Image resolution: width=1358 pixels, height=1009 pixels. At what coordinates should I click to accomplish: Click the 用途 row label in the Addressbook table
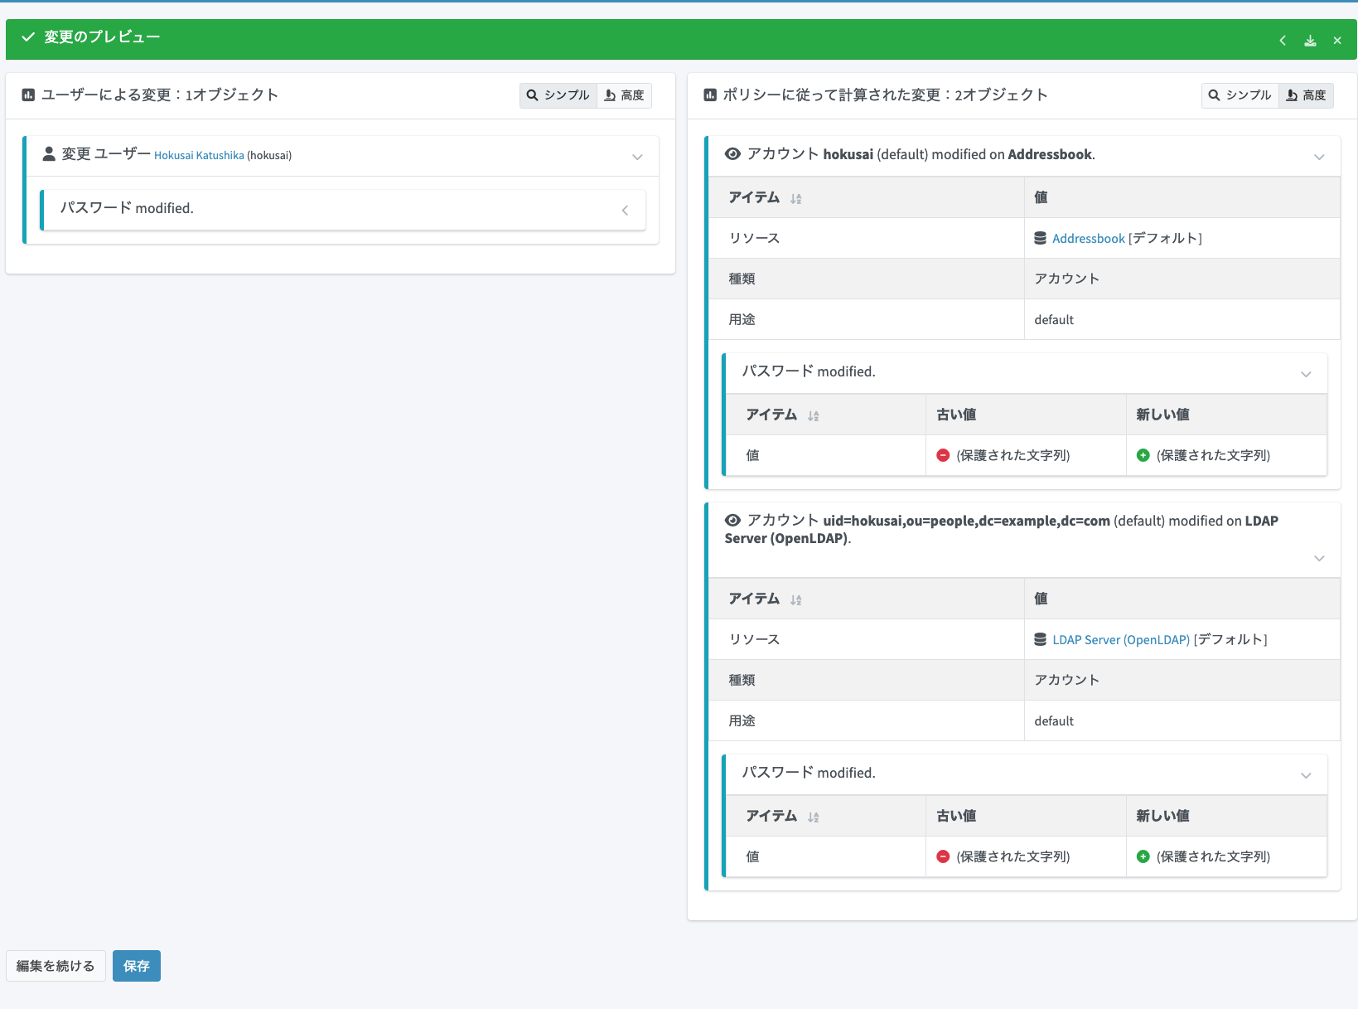click(742, 319)
